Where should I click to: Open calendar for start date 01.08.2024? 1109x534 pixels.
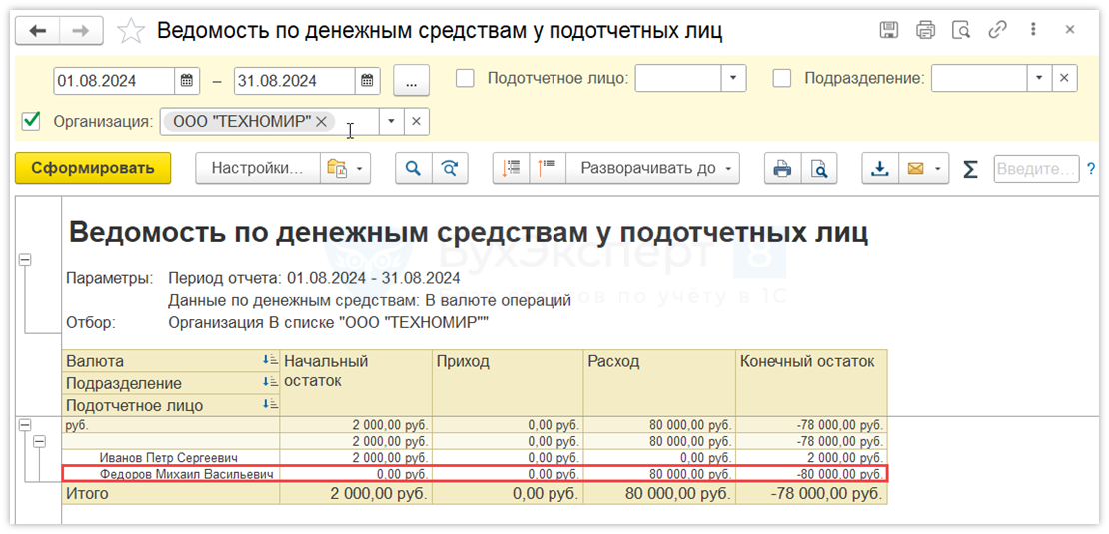[x=187, y=80]
